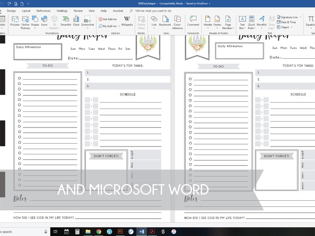The height and width of the screenshot is (236, 315).
Task: Open Get Add-ins store
Action: 108,19
